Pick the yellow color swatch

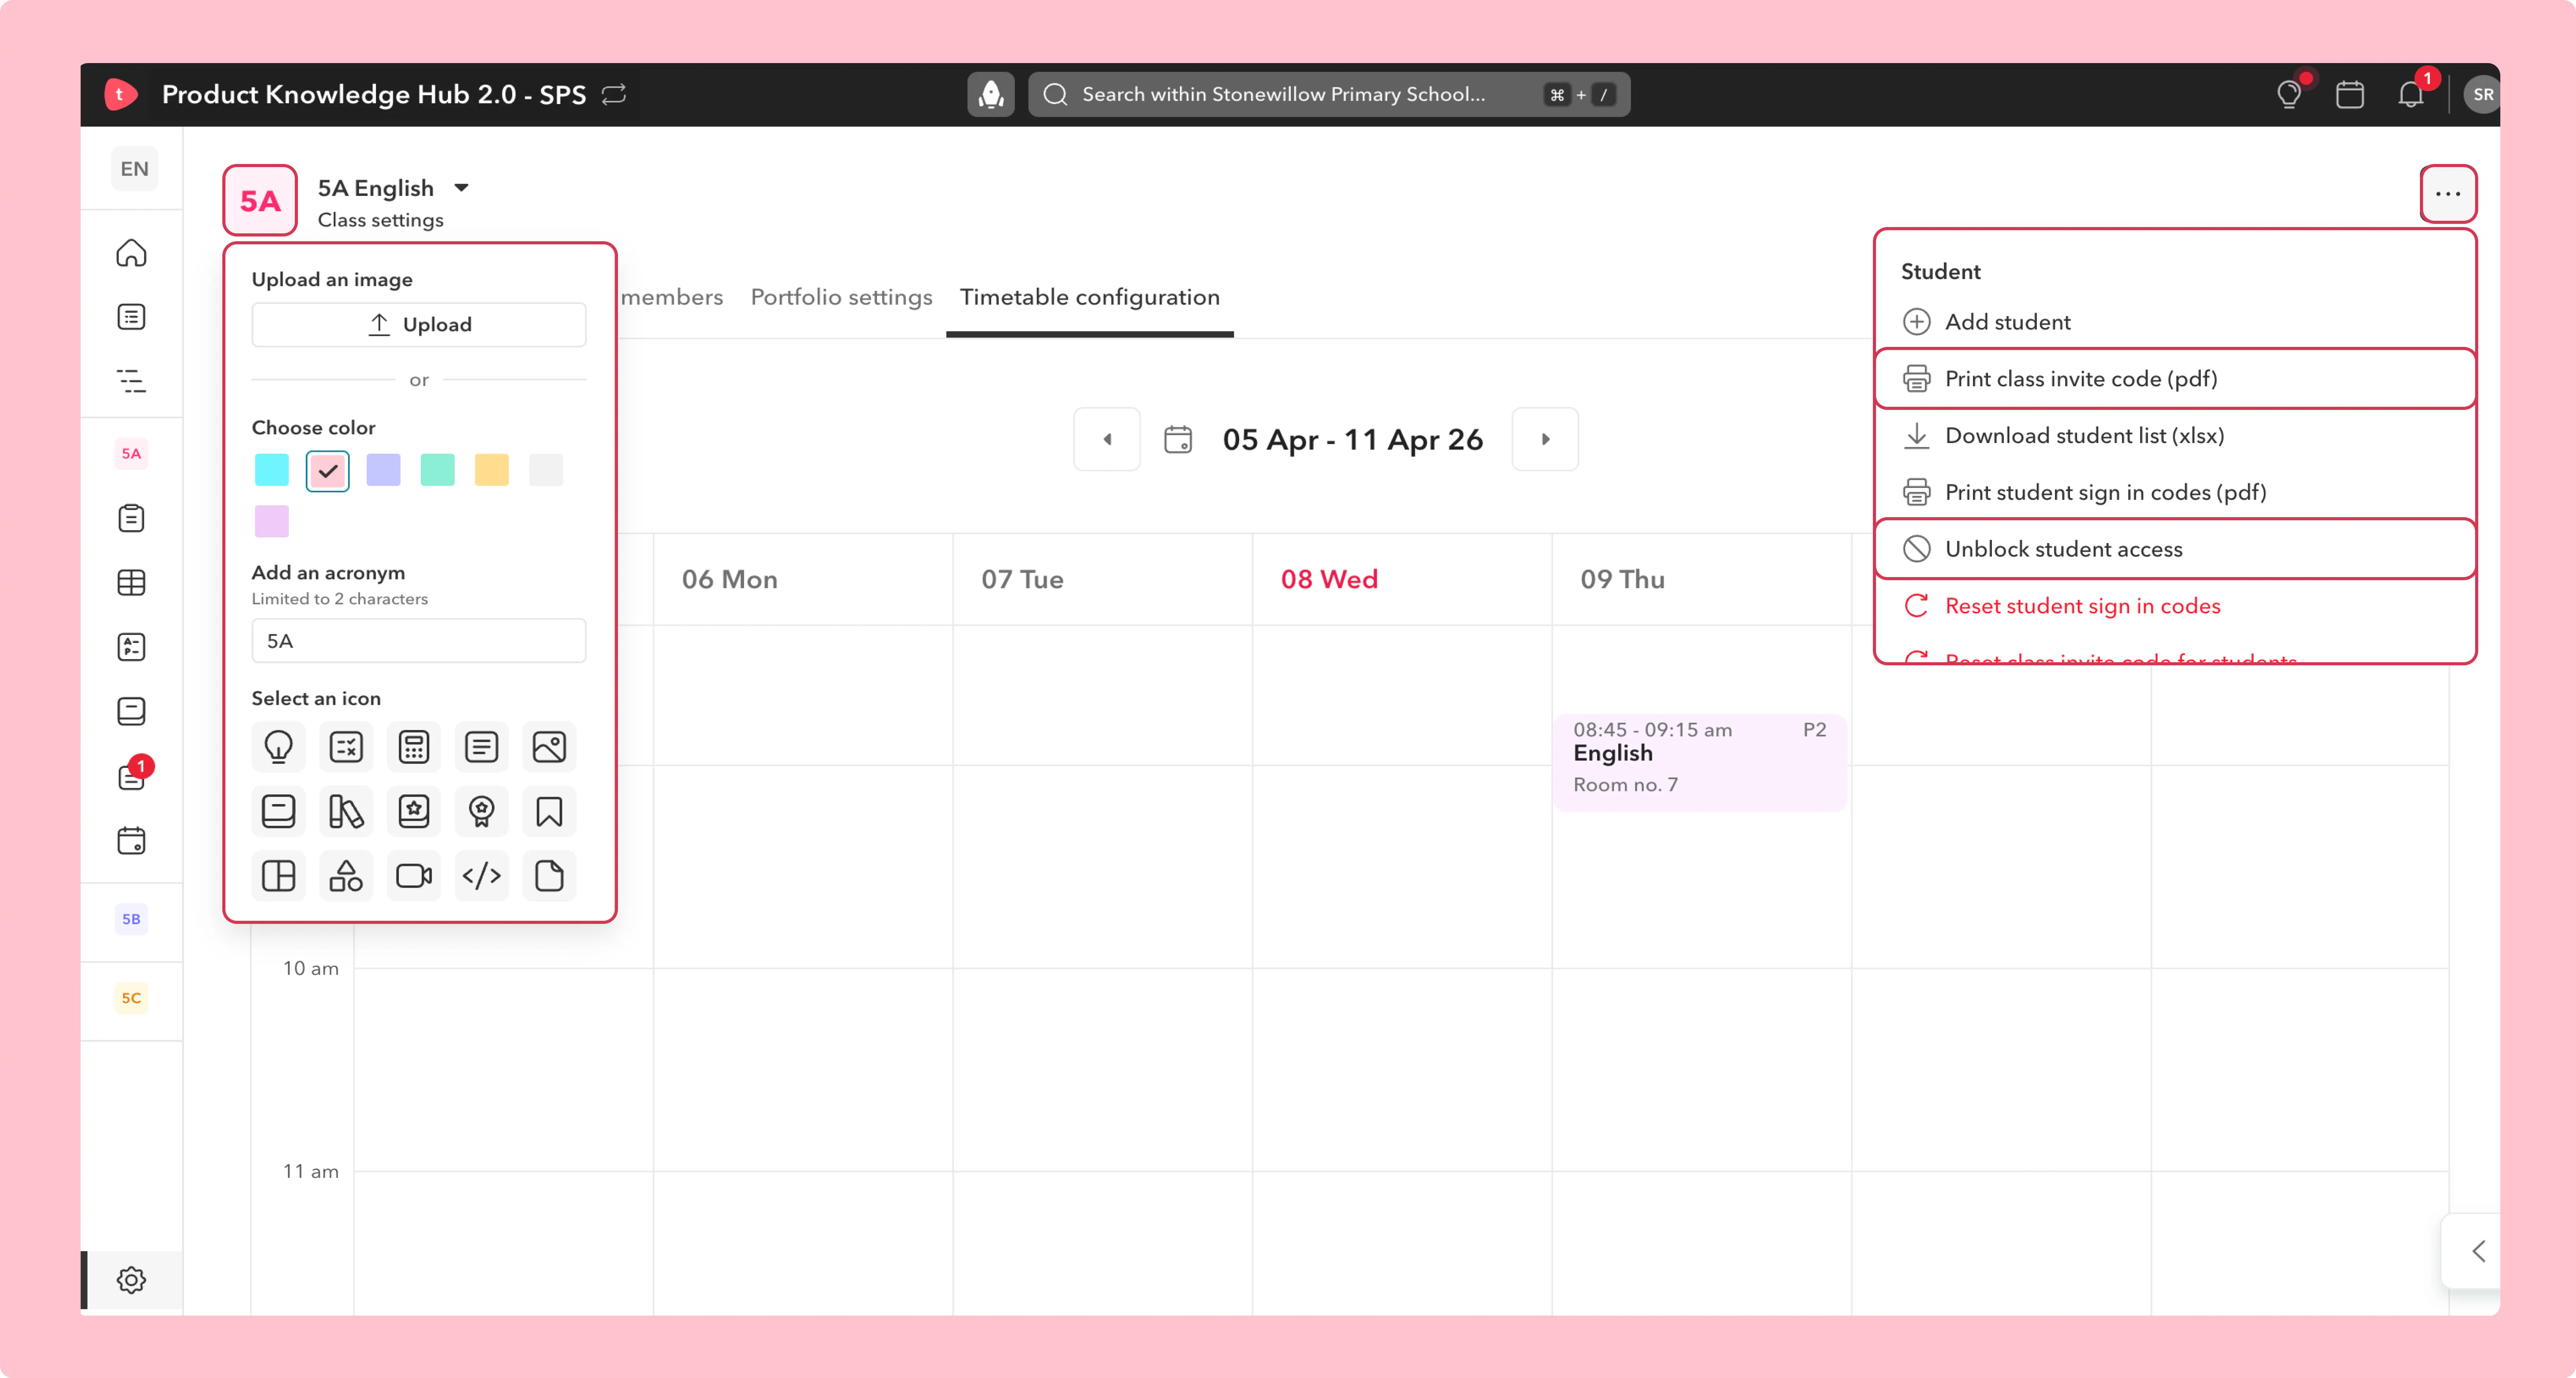(492, 470)
